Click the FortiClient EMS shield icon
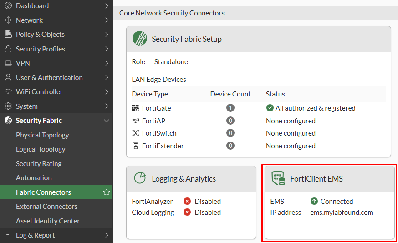398x243 pixels. pyautogui.click(x=278, y=178)
